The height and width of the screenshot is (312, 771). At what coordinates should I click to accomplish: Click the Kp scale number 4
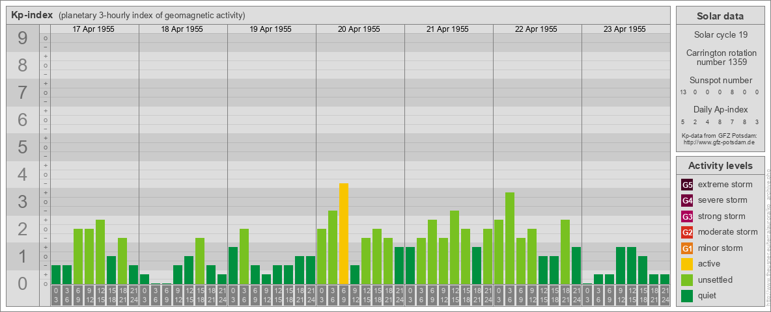click(22, 175)
